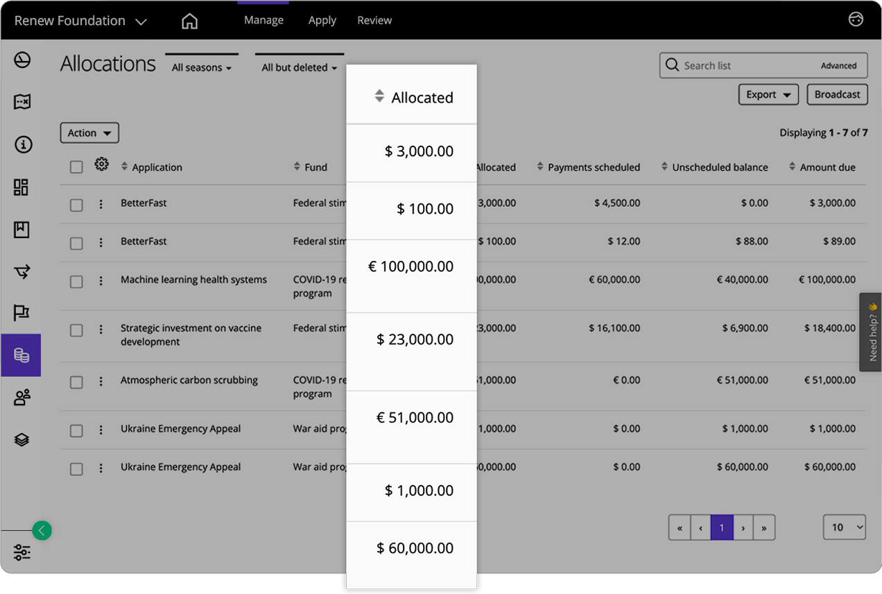
Task: Select the checkbox in the header row
Action: [76, 167]
